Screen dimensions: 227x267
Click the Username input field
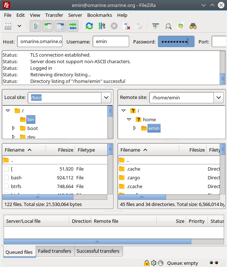click(111, 42)
